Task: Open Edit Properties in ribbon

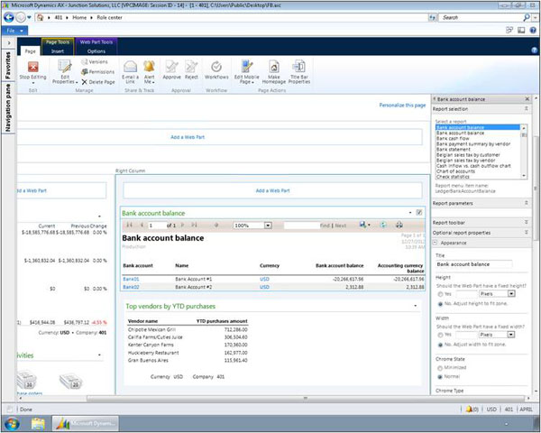Action: coord(65,72)
